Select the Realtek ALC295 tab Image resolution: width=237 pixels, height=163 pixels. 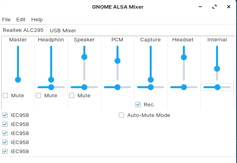tap(23, 30)
